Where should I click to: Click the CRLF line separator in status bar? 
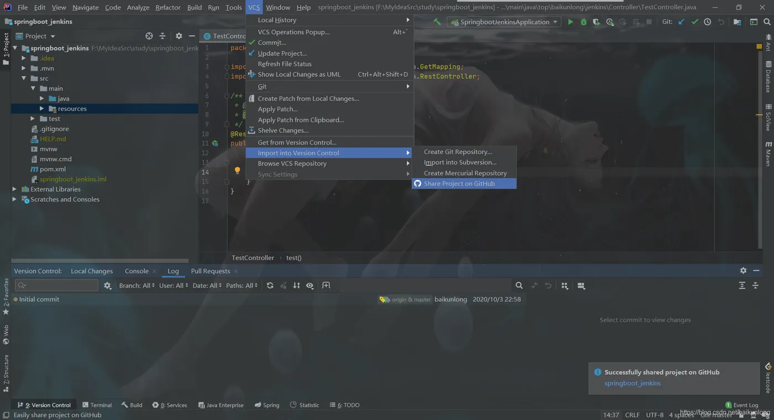tap(632, 414)
